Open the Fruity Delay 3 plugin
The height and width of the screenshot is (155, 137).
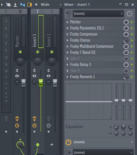(80, 65)
